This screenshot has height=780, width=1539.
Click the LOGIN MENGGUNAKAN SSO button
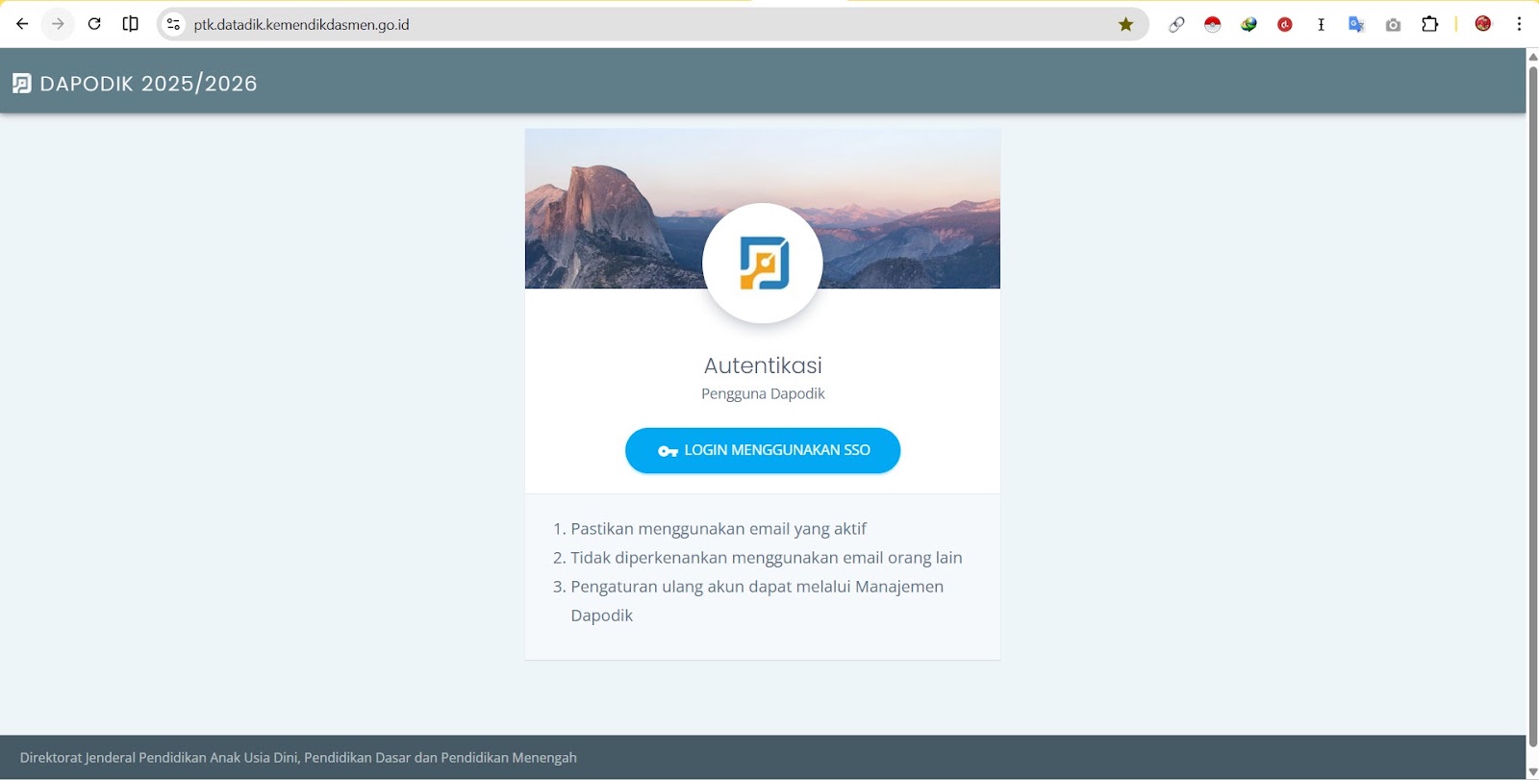[763, 450]
